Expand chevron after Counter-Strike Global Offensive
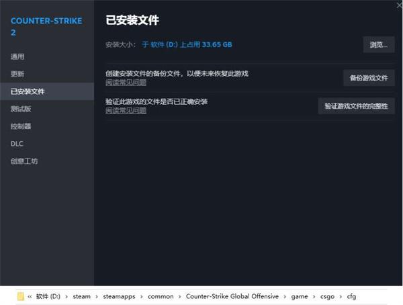Screen dimensions: 403x305 [285, 297]
